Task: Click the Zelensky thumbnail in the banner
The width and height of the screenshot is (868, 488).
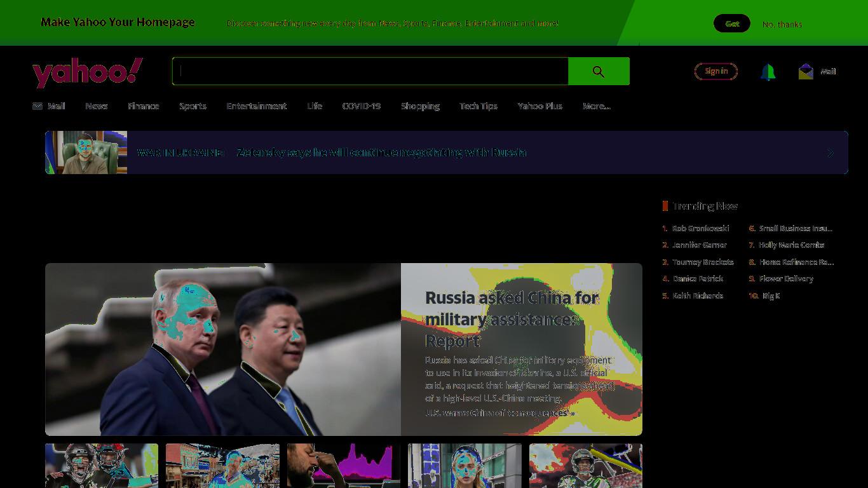Action: (x=86, y=152)
